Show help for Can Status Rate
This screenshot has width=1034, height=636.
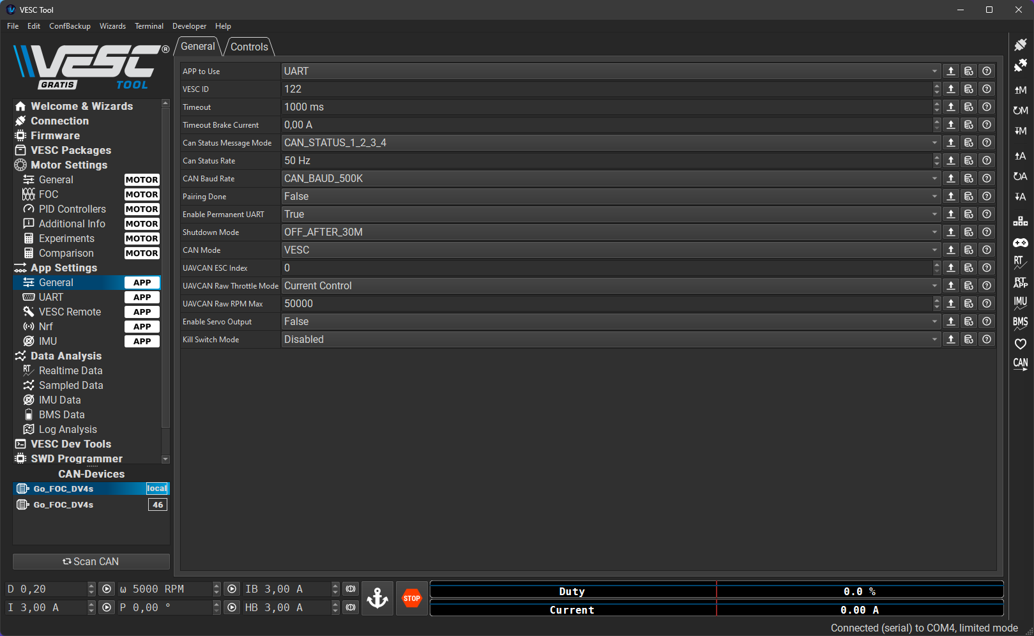(x=987, y=160)
